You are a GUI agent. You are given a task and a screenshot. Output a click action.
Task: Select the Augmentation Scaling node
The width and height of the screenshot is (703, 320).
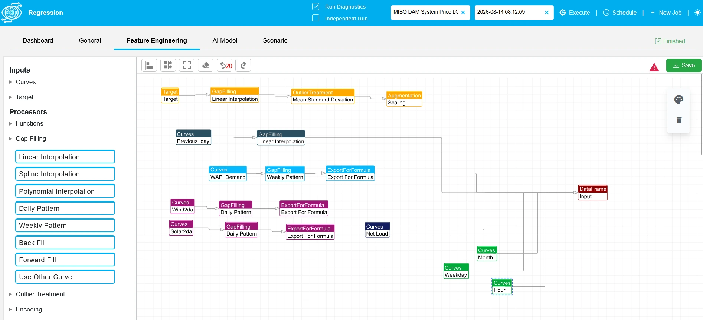404,99
